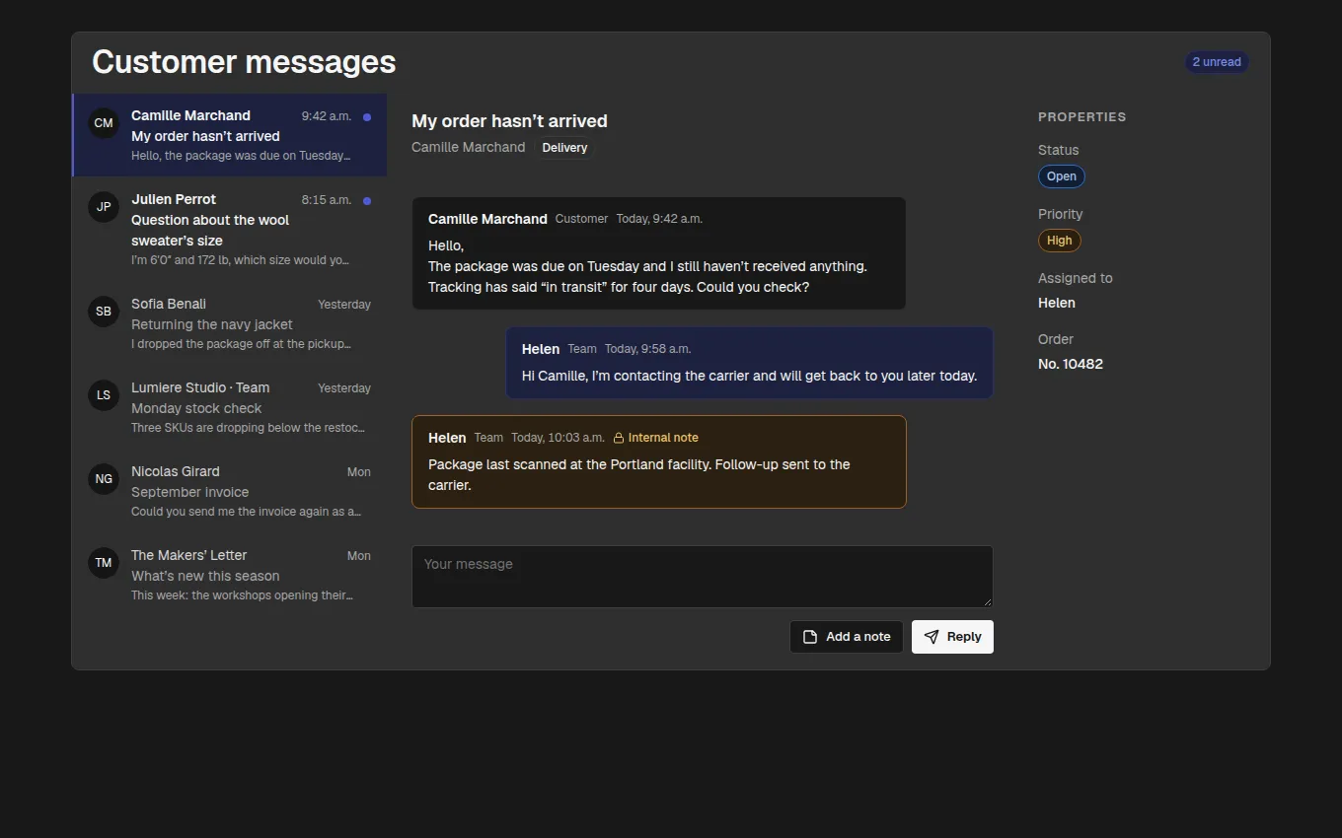Click the Delivery tag on the conversation

coord(564,148)
